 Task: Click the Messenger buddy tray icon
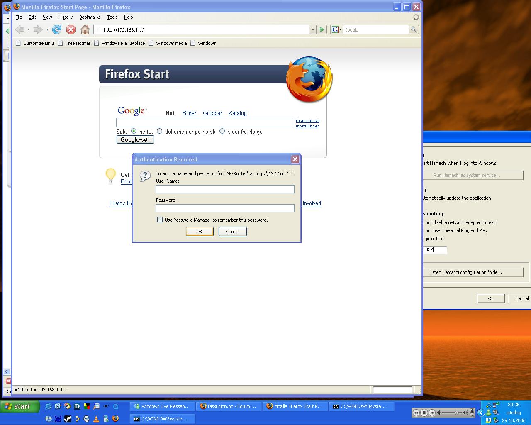pyautogui.click(x=489, y=413)
